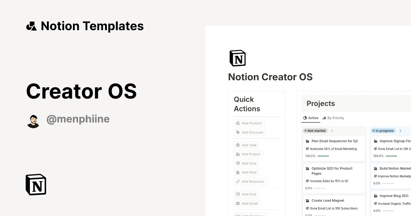Click the chain-link icon on Add Resource
The image size is (411, 216).
237,181
